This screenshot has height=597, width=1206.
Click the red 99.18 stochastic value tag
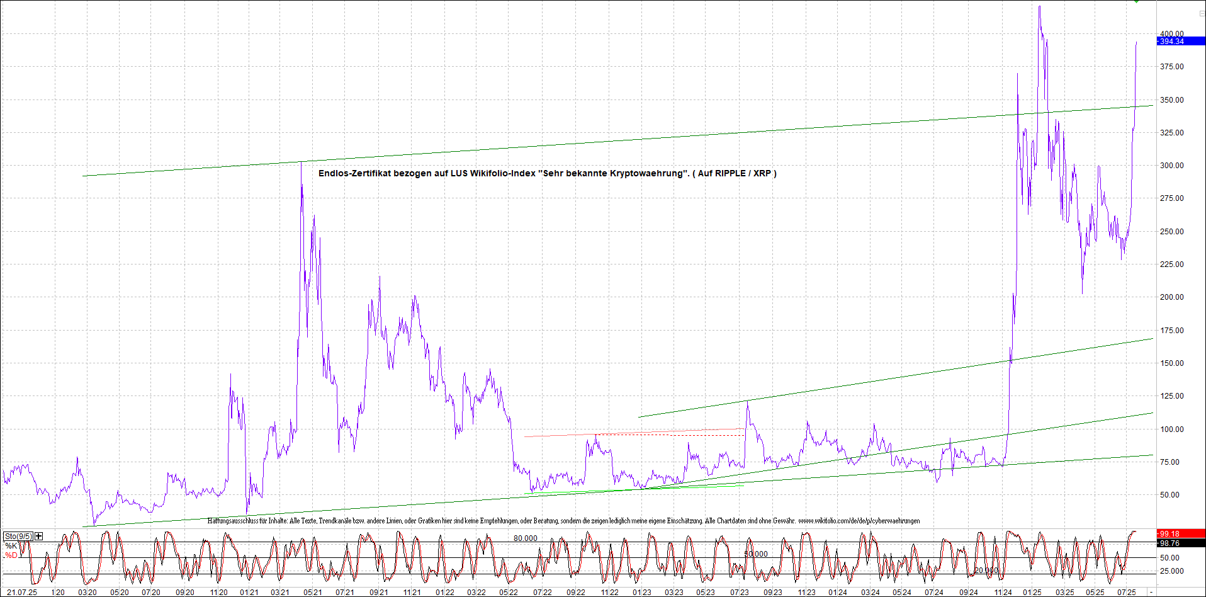tap(1181, 534)
